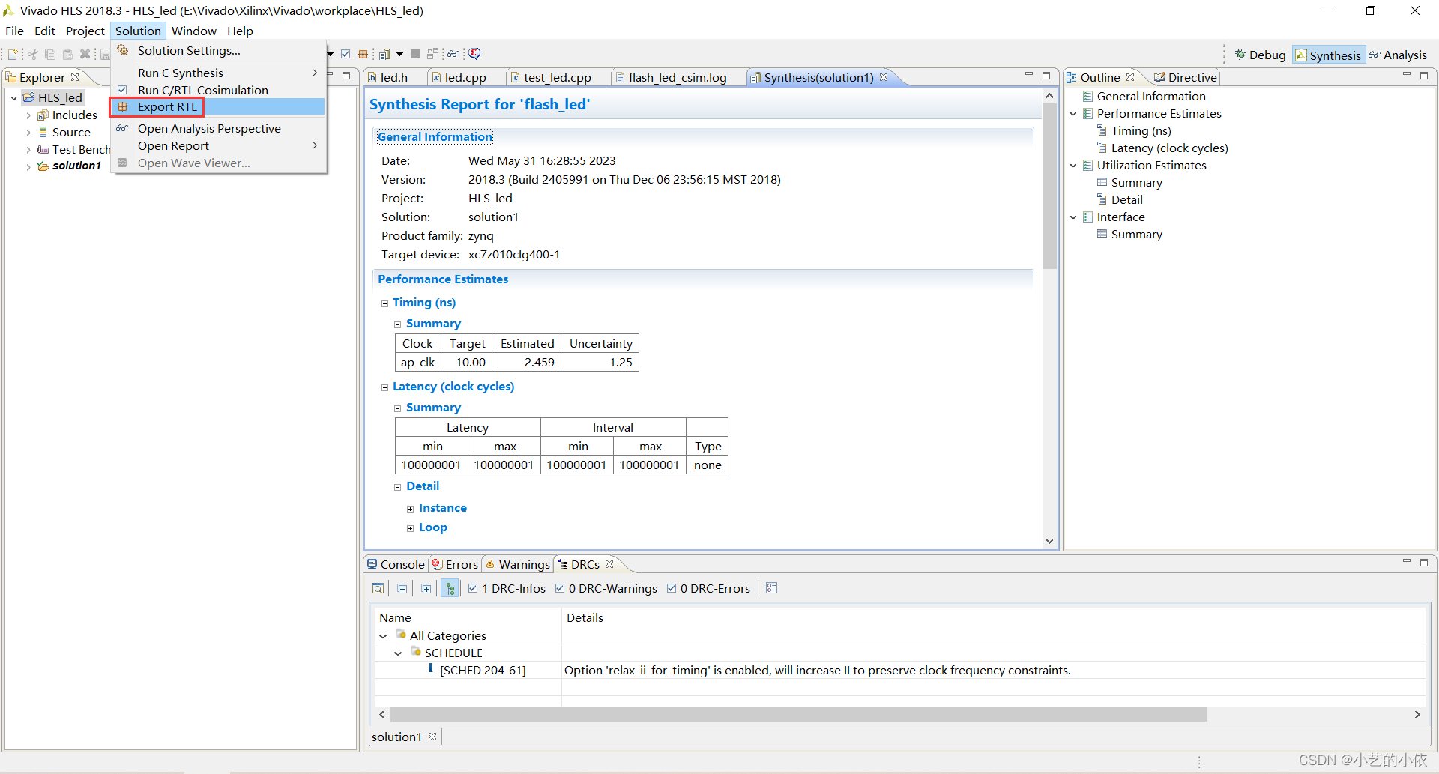This screenshot has height=774, width=1439.
Task: Expand the Instance detail section
Action: click(x=410, y=509)
